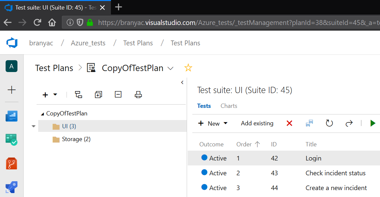
Task: Collapse the suites panel with the chevron
Action: (x=182, y=83)
